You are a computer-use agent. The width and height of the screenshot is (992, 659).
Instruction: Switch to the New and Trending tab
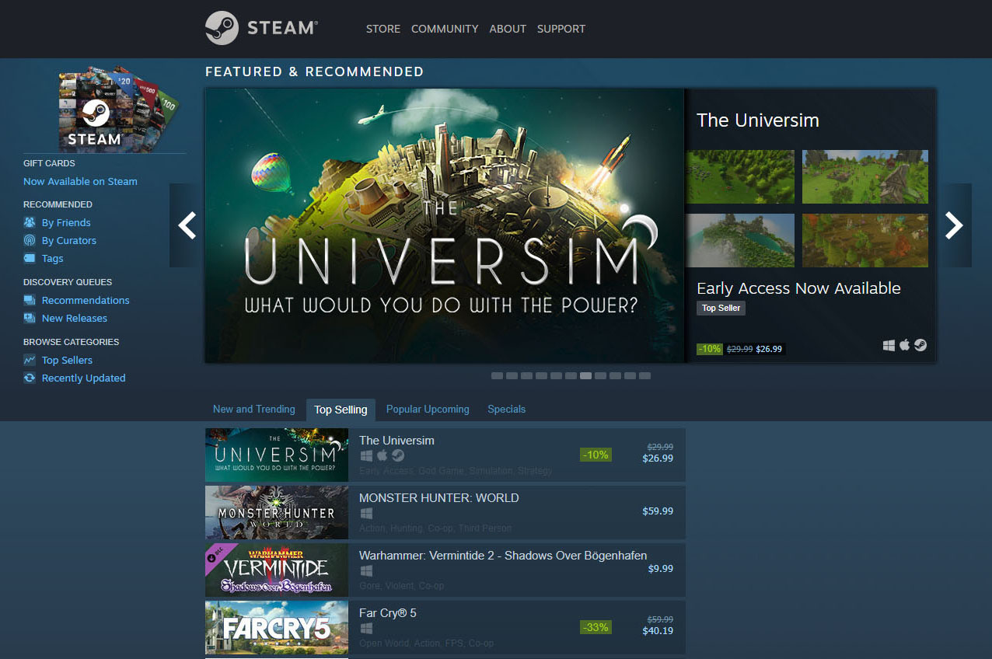coord(254,409)
